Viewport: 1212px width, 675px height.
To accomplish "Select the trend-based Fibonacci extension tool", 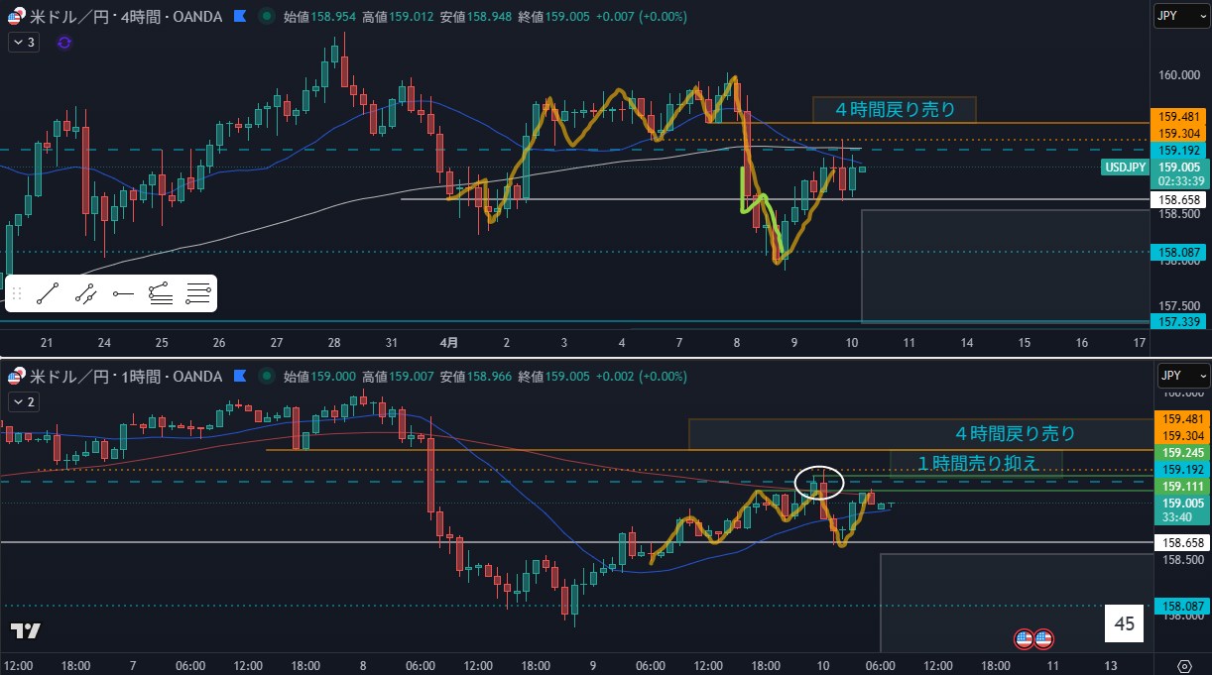I will point(161,293).
